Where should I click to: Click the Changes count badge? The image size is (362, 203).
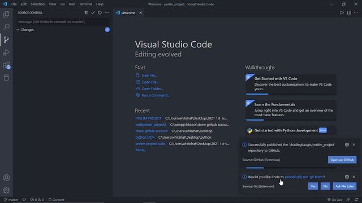pyautogui.click(x=107, y=30)
